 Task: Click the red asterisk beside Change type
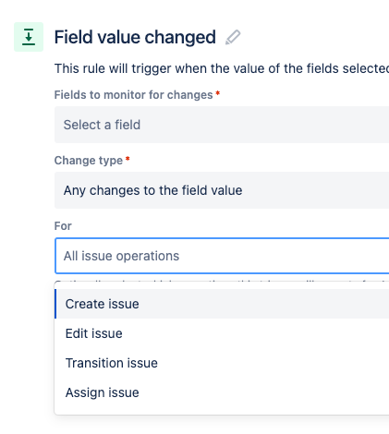[x=128, y=159]
